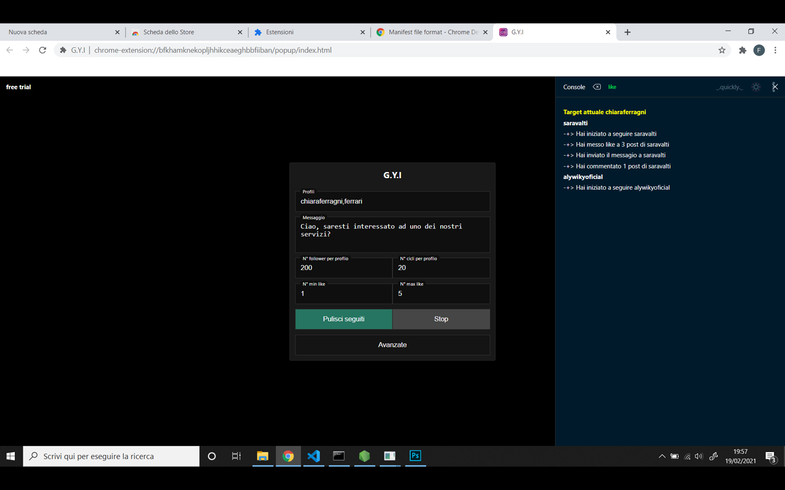785x490 pixels.
Task: Bookmark this page with the star icon
Action: [722, 50]
